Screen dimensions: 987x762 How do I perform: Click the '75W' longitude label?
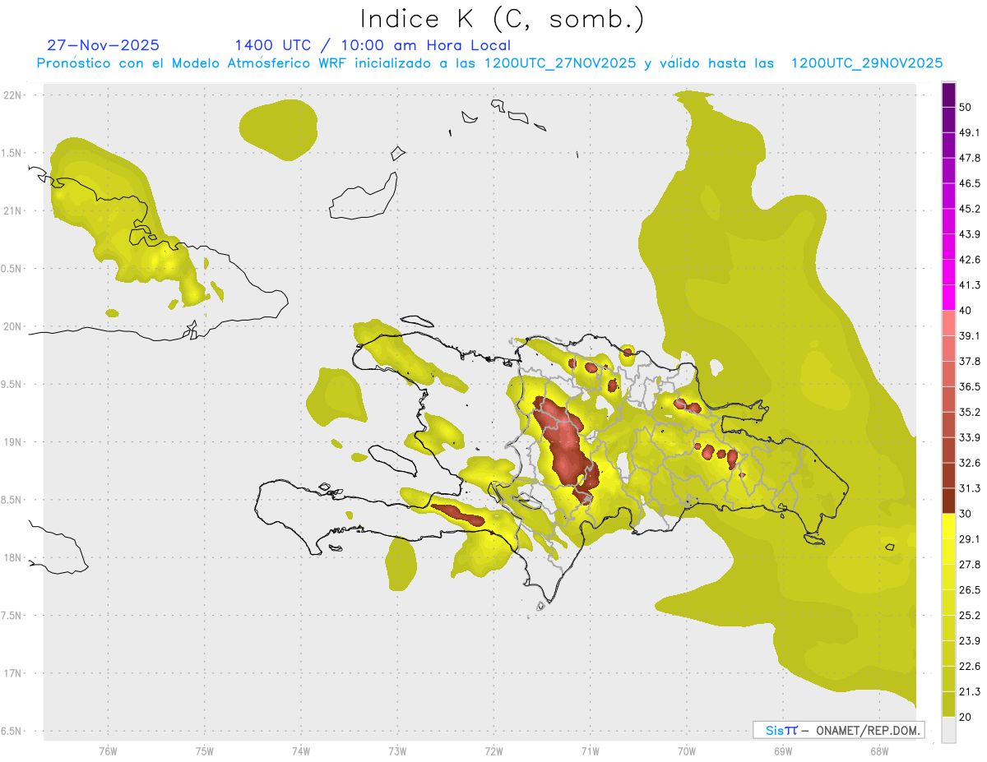pos(205,751)
